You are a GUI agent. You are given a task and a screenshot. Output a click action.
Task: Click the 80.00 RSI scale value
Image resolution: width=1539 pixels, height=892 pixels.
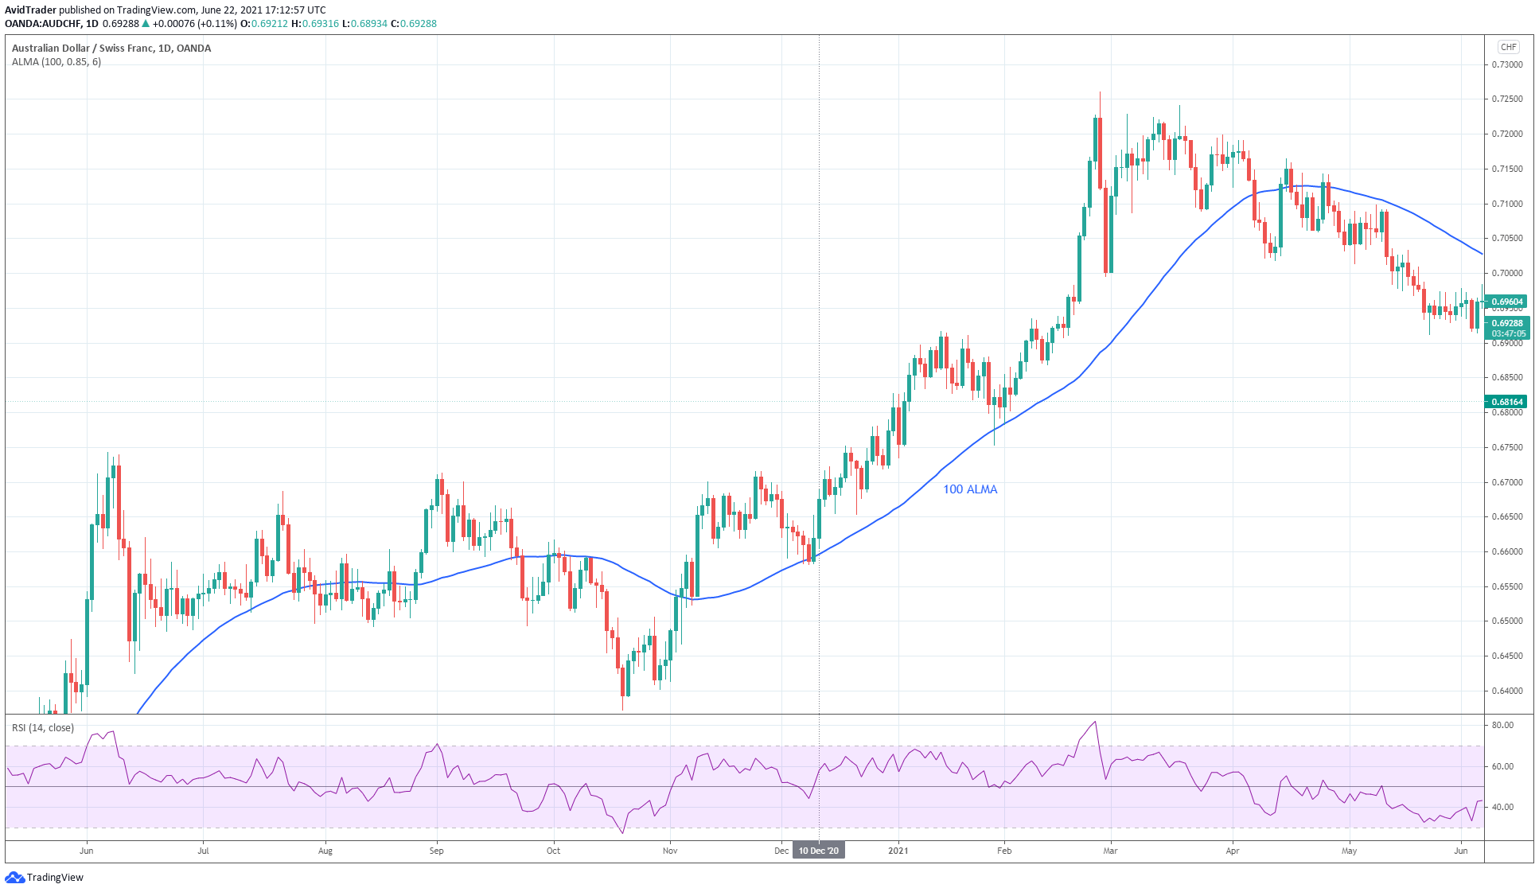pos(1502,725)
